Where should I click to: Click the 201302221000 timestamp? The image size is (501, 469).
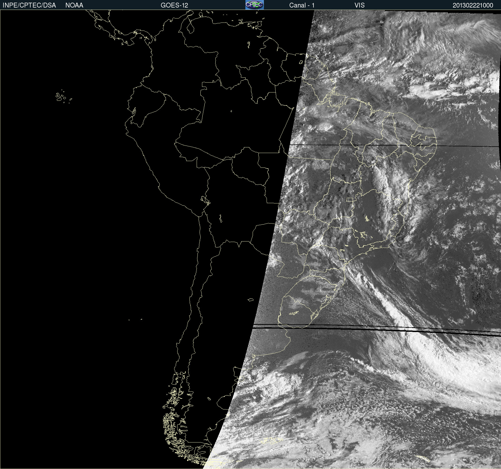click(x=473, y=5)
